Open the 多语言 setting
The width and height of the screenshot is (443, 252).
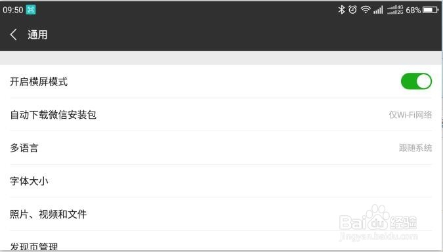(221, 148)
